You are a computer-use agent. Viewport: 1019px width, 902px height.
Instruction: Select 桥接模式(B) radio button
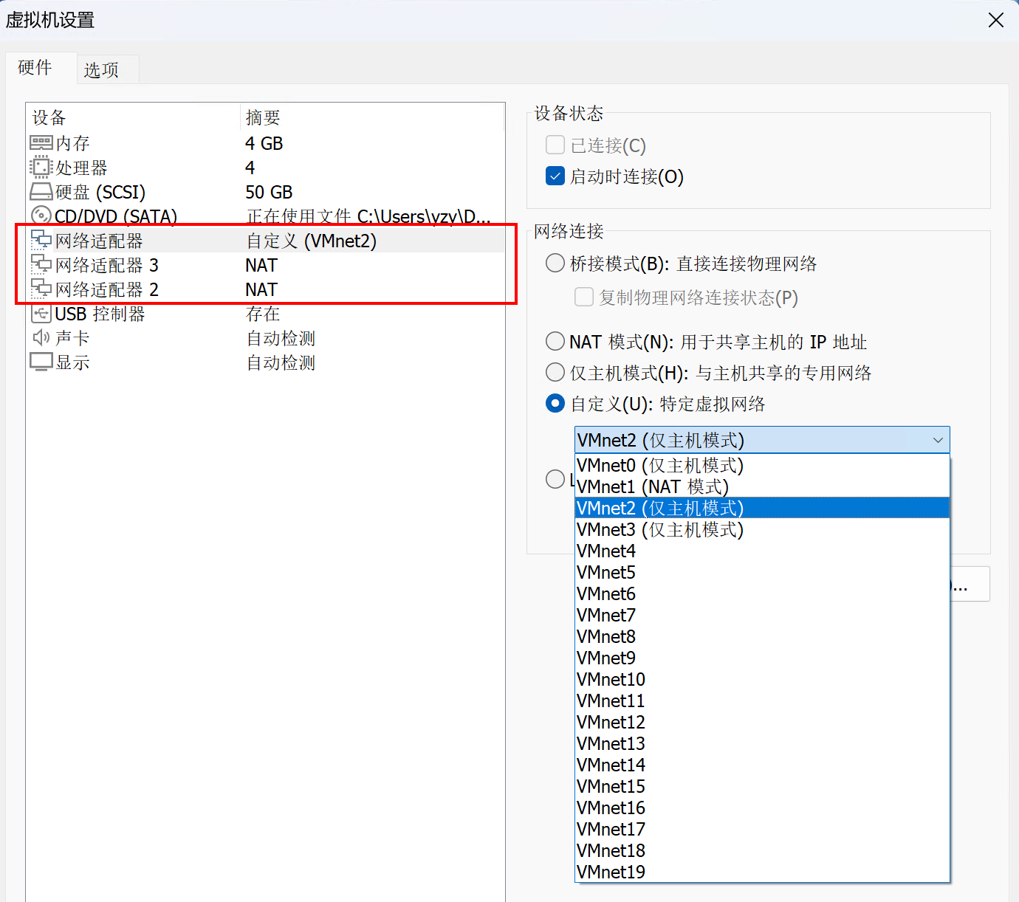click(x=555, y=263)
